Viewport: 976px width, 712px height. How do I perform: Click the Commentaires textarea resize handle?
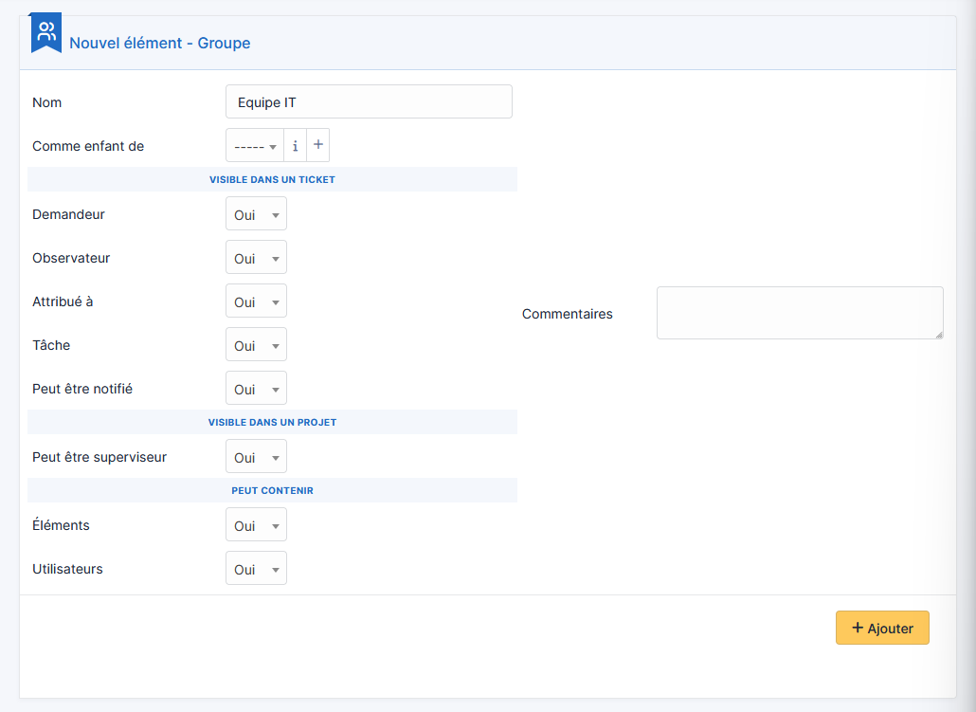(x=939, y=335)
